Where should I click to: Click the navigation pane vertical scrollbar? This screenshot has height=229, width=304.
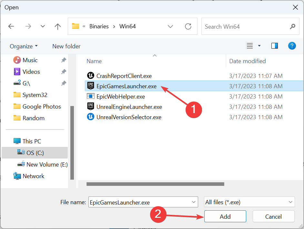point(72,143)
